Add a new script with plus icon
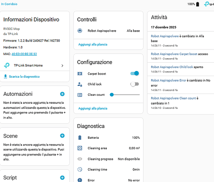Viewport: 214px width, 182px height. 62,178
